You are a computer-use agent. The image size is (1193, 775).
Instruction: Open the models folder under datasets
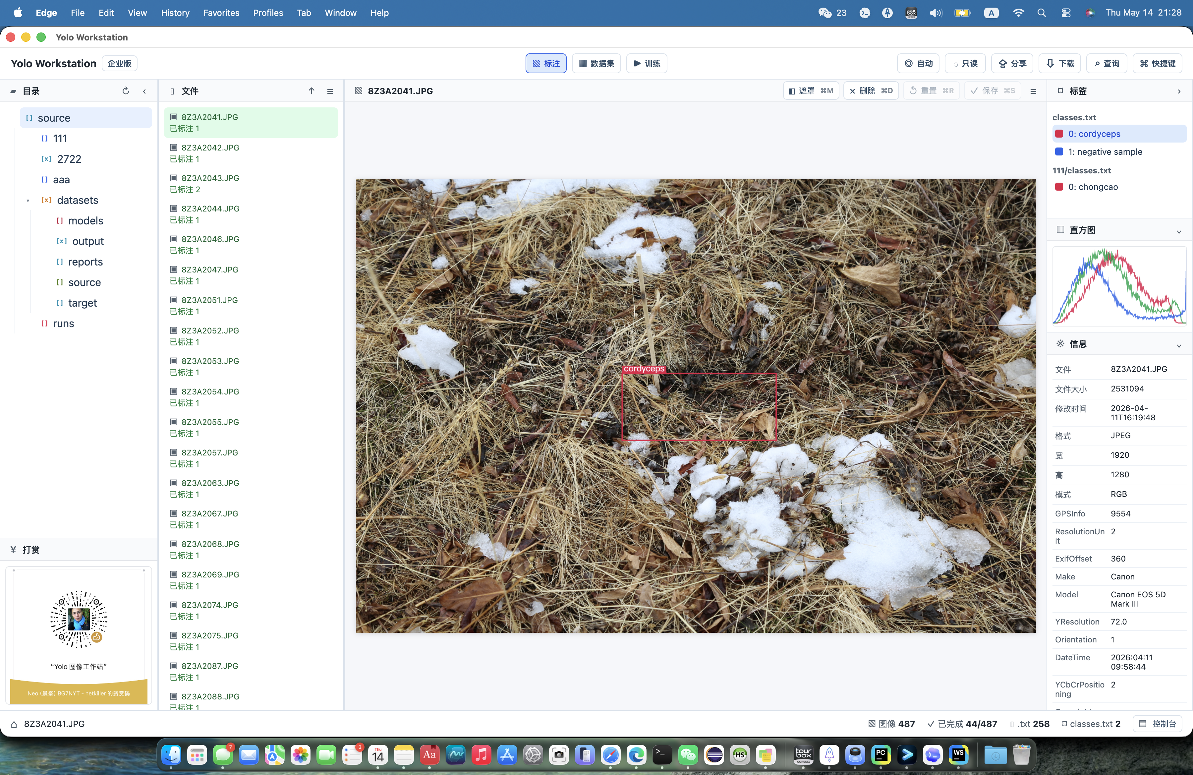85,220
